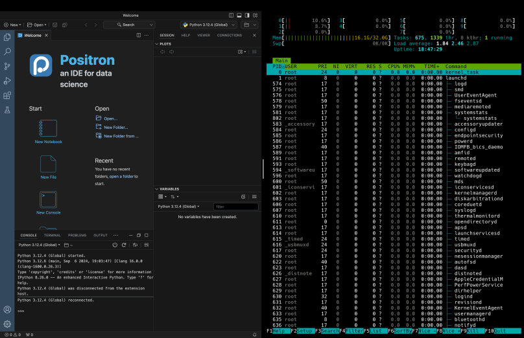
Task: Open the Testing flask view
Action: (7, 110)
